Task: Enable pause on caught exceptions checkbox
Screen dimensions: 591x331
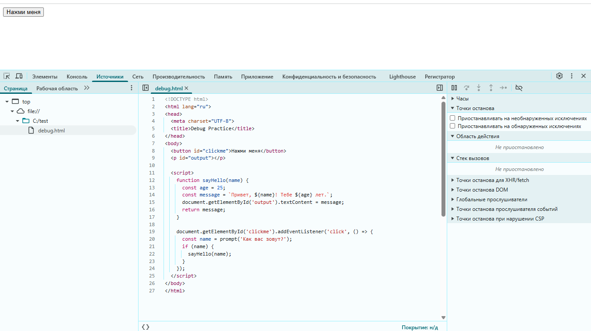Action: tap(452, 126)
